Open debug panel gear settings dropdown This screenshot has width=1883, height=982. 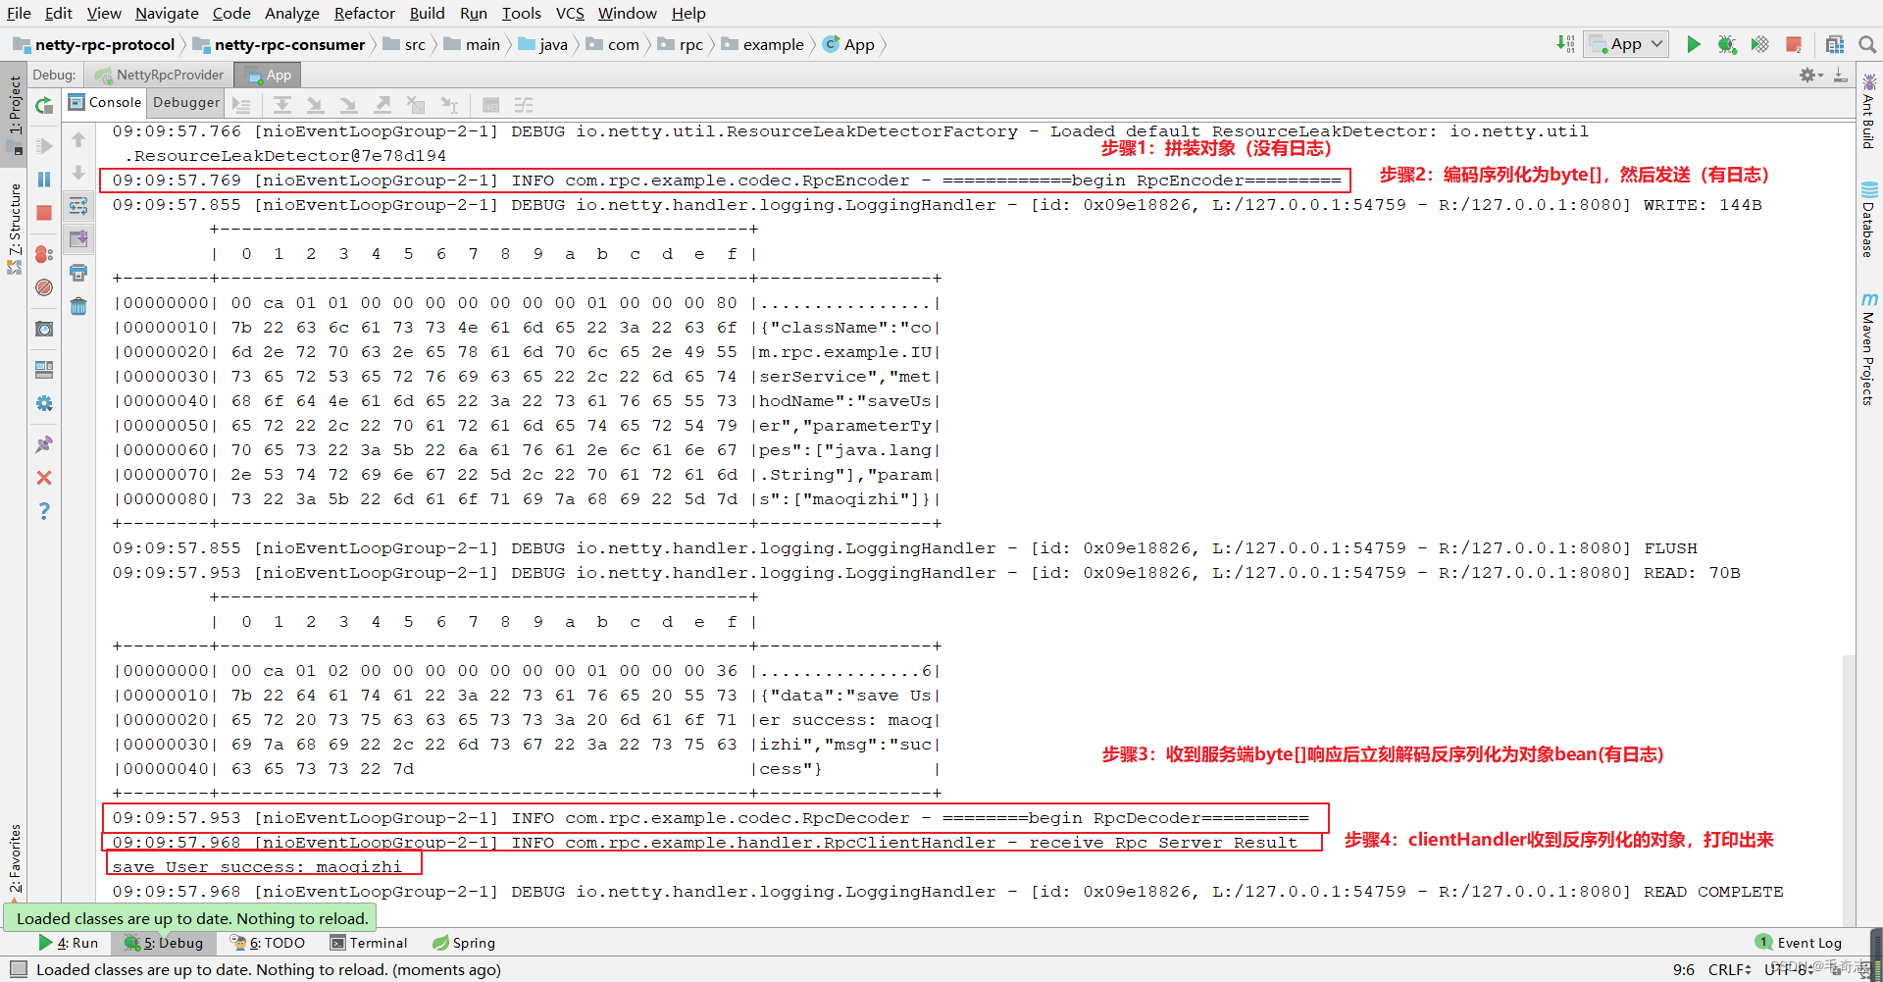click(1810, 75)
